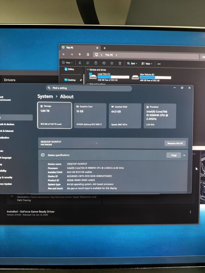
Task: Select the Graphics Card card
Action: (90, 115)
